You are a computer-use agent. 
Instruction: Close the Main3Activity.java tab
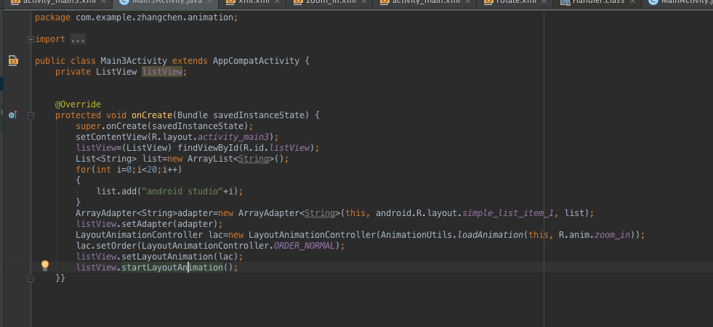pos(209,2)
